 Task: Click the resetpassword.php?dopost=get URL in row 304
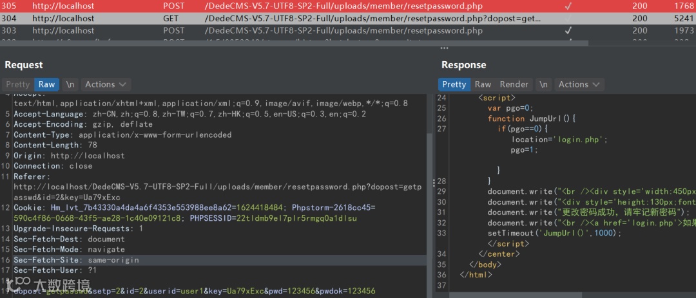[373, 19]
